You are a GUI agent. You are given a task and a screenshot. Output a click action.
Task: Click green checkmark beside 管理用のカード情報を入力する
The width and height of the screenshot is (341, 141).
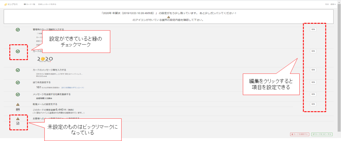click(x=18, y=30)
